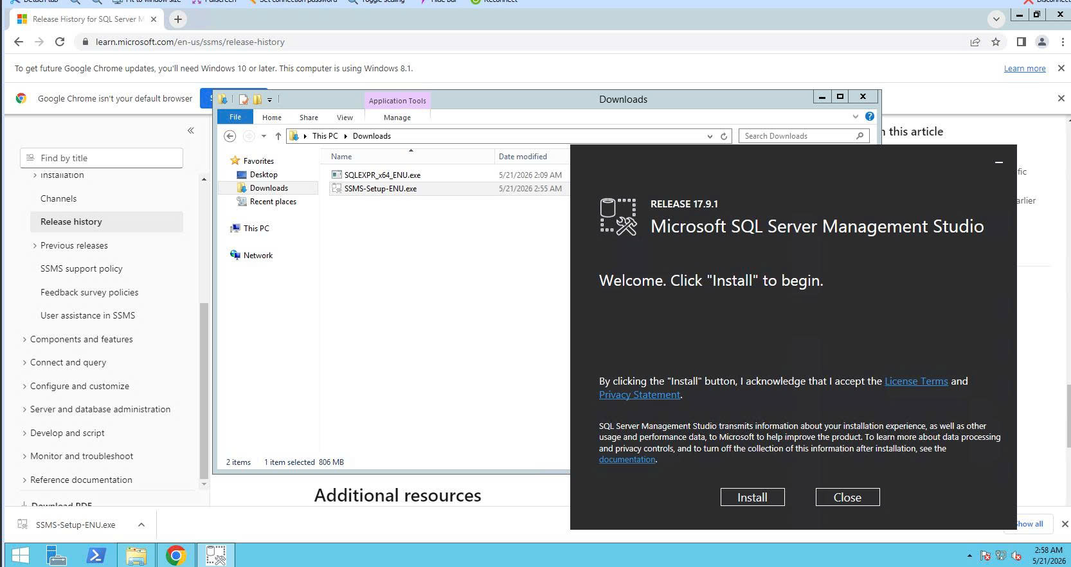1071x567 pixels.
Task: Select Desktop in Explorer navigation pane
Action: point(264,175)
